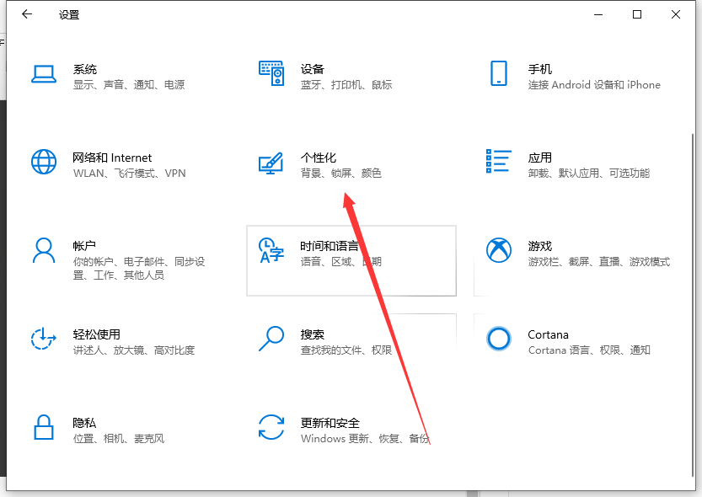Go to 个性化 title

(x=319, y=158)
